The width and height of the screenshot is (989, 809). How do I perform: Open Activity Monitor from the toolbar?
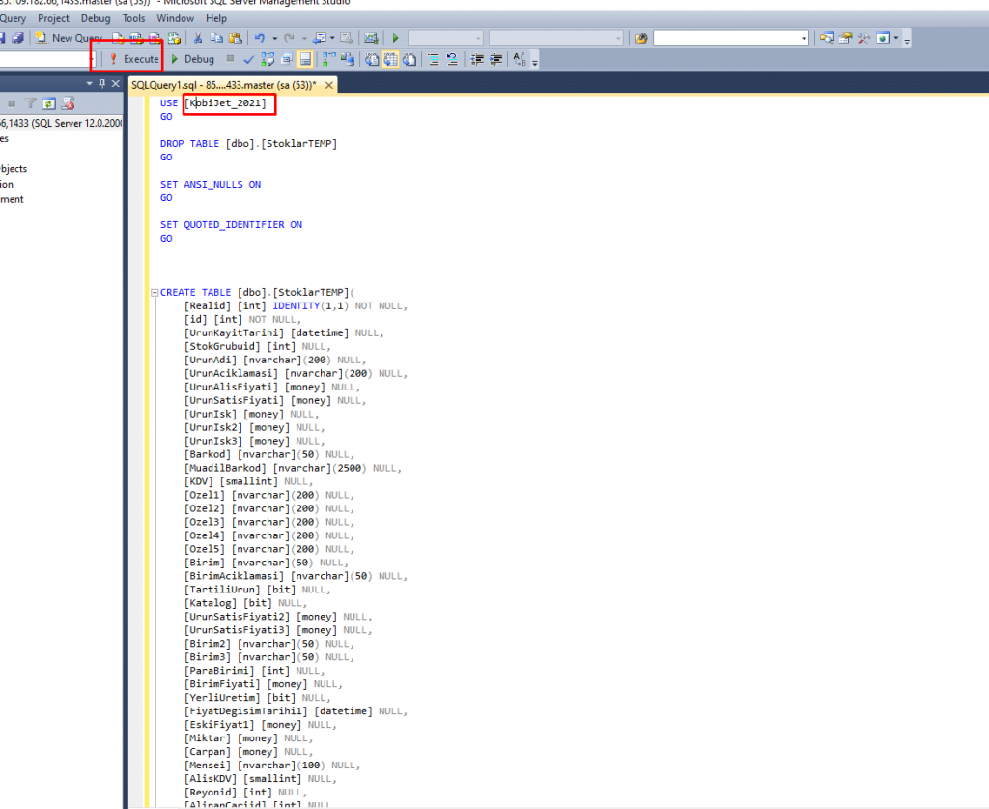coord(371,38)
